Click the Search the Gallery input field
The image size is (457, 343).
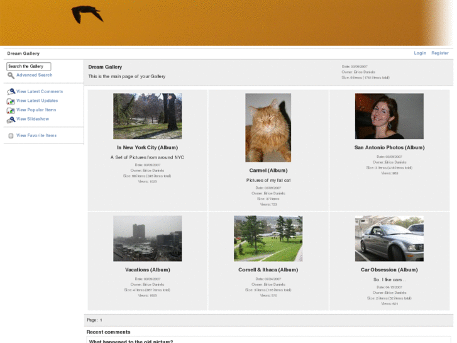[x=29, y=66]
